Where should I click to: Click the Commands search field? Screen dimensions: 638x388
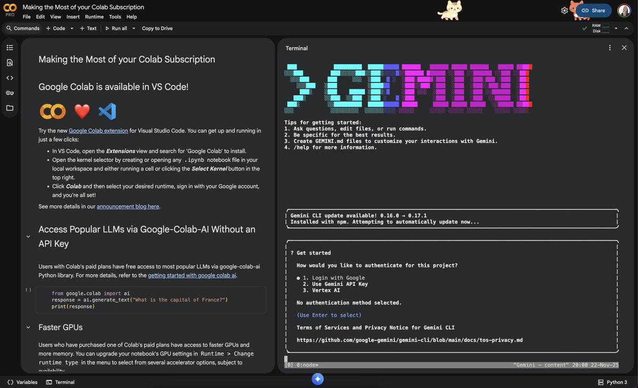(x=22, y=28)
